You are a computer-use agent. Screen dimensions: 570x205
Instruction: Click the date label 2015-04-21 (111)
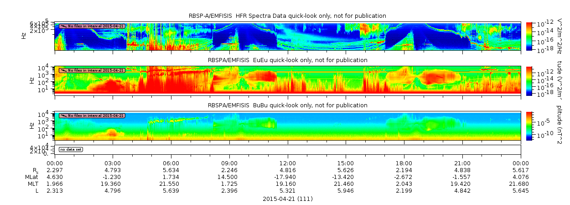click(x=288, y=199)
